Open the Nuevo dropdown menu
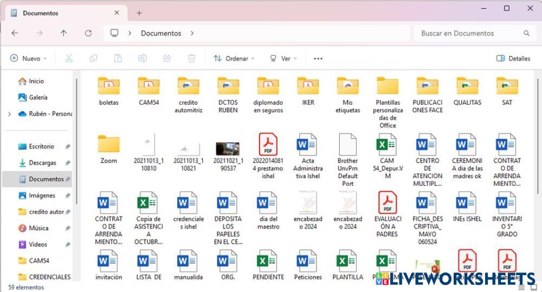 pyautogui.click(x=28, y=59)
